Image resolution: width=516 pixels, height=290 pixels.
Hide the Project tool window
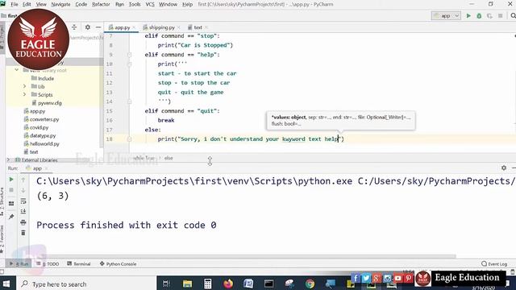98,27
